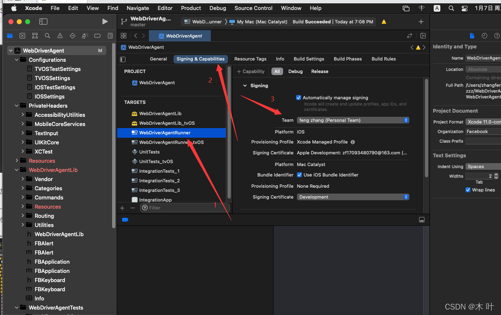Open the Debug navigator icon
This screenshot has height=315, width=501.
[85, 36]
